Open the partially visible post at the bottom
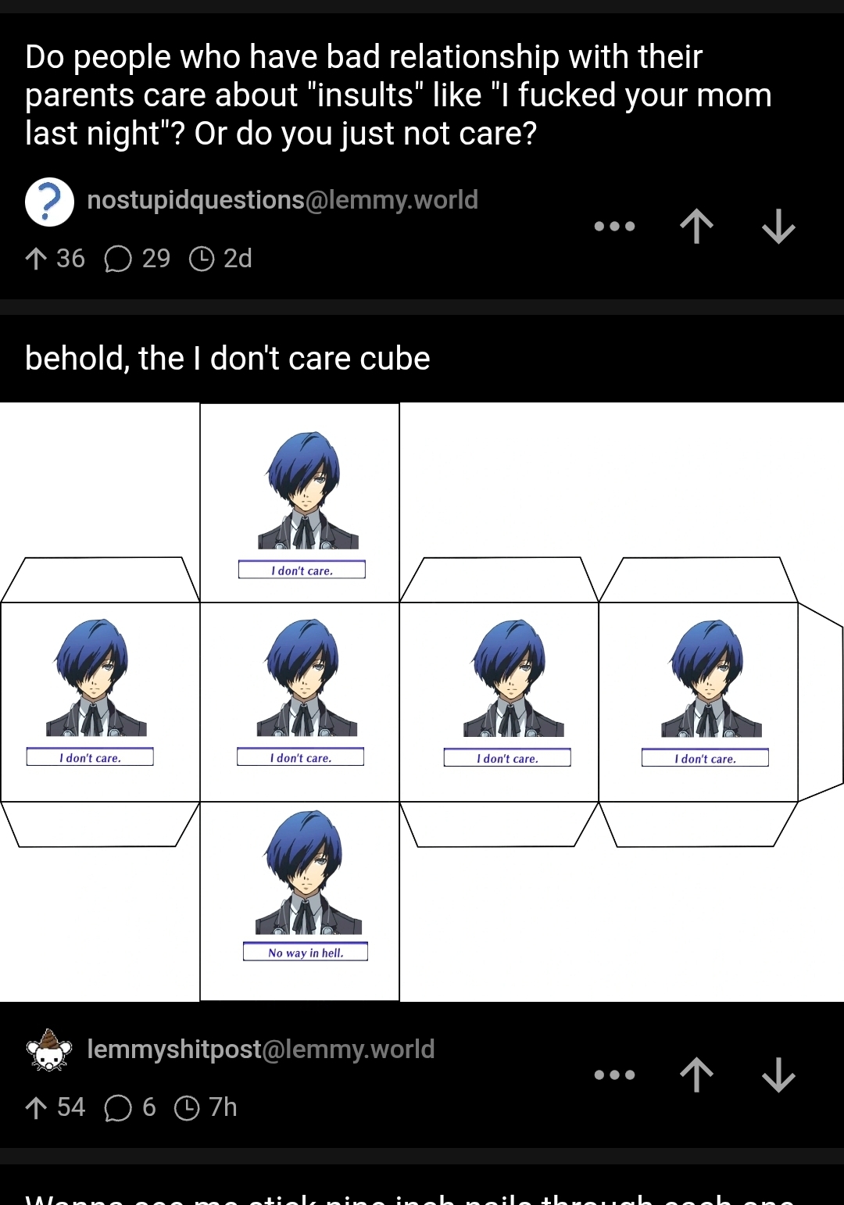Viewport: 844px width, 1205px height. coord(410,1196)
